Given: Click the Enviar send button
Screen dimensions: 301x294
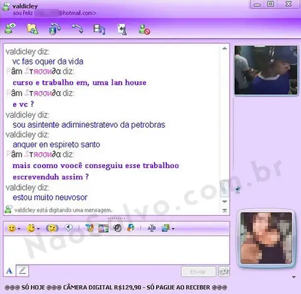Looking at the screenshot, I should (198, 272).
